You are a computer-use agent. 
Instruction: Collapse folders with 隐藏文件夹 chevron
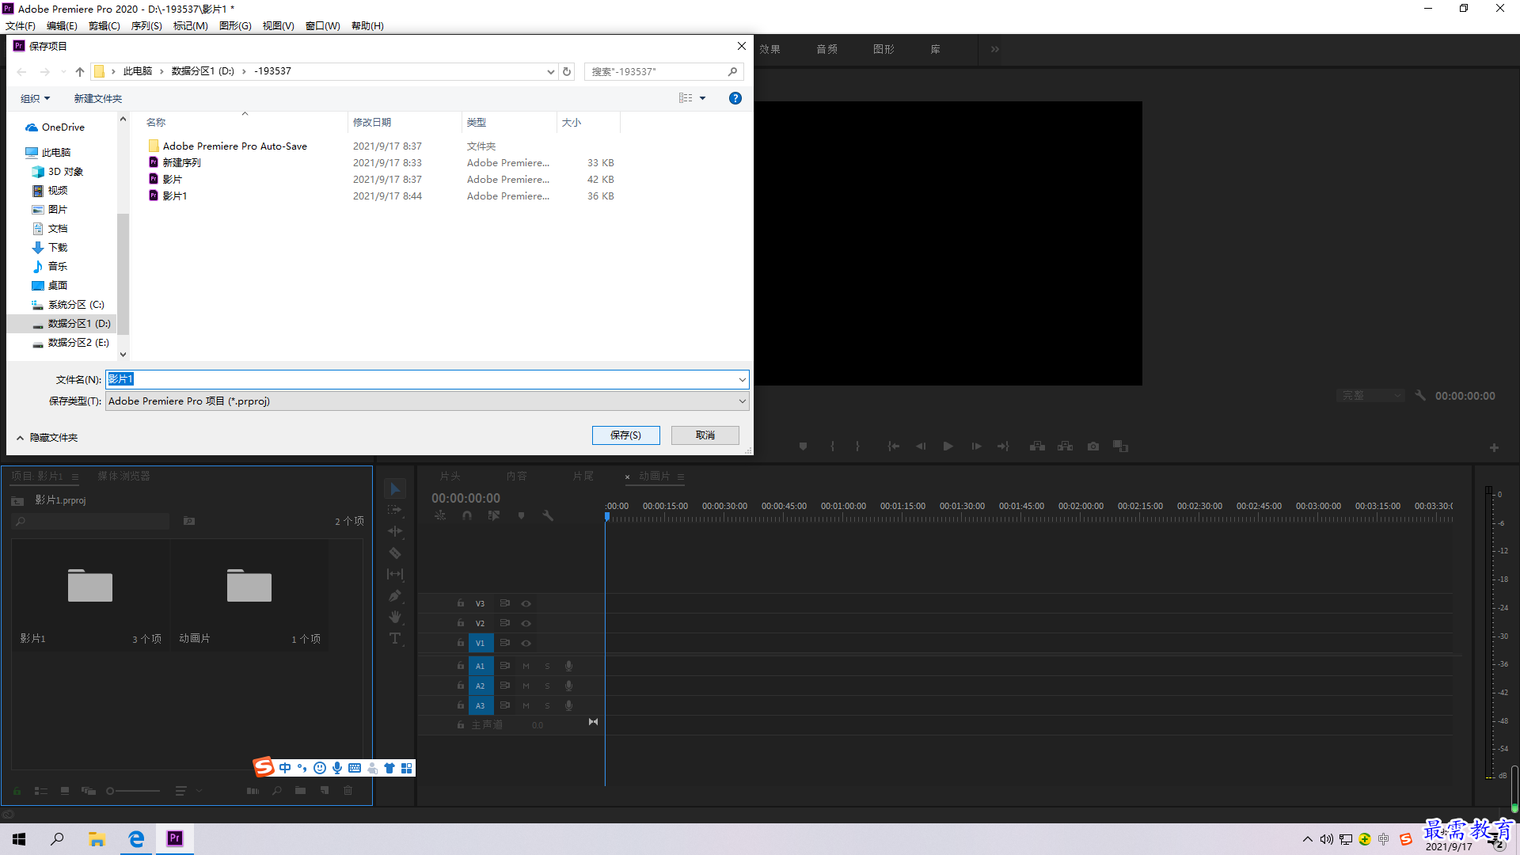20,437
